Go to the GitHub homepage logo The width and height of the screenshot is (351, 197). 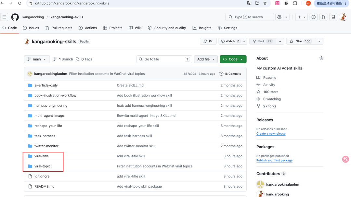15,17
